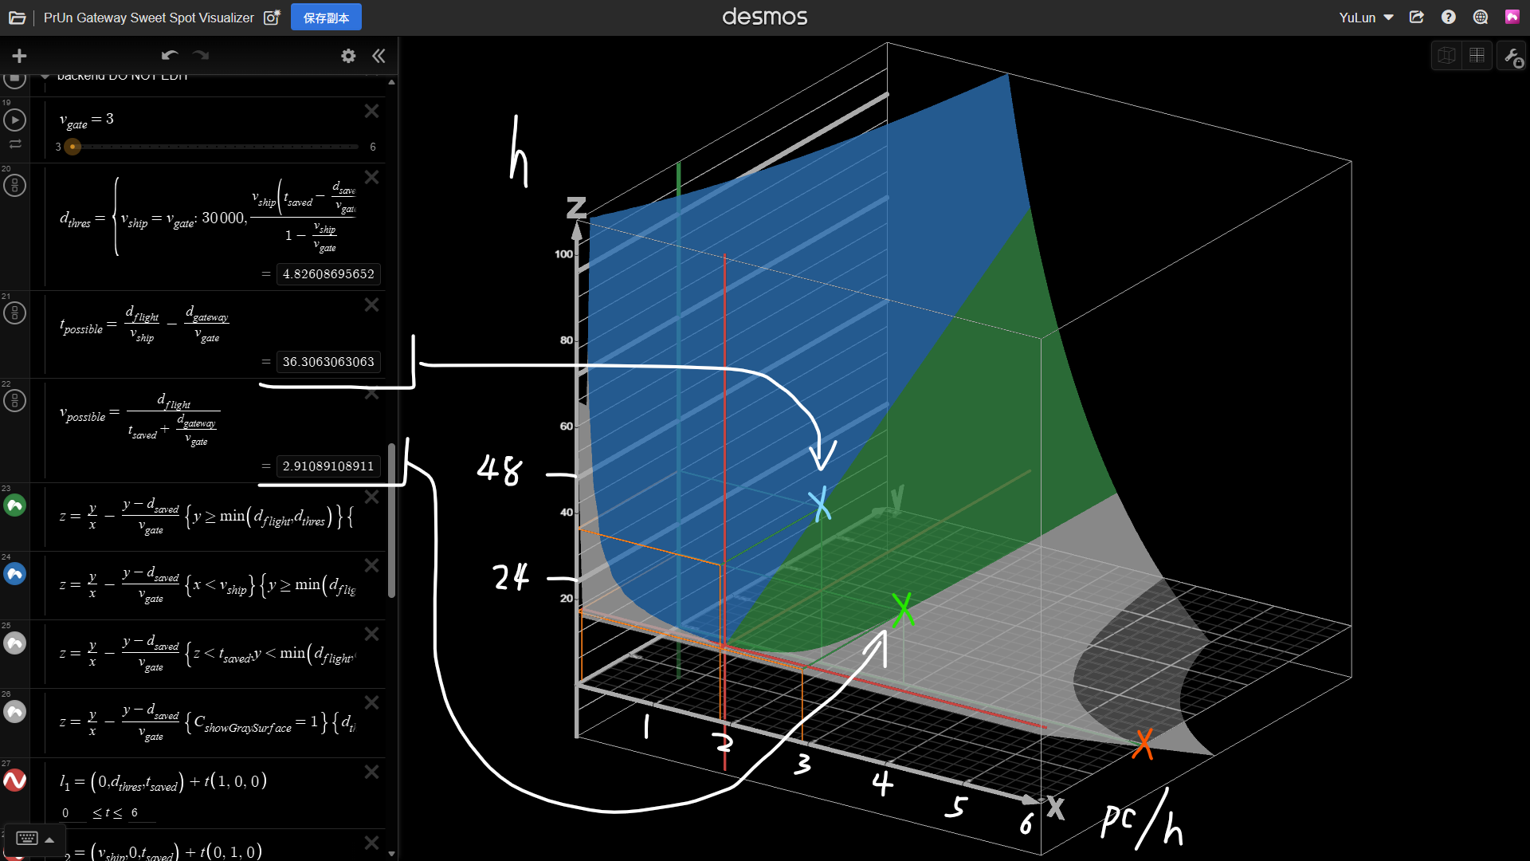Image resolution: width=1530 pixels, height=861 pixels.
Task: Open the graph files folder icon
Action: pos(17,18)
